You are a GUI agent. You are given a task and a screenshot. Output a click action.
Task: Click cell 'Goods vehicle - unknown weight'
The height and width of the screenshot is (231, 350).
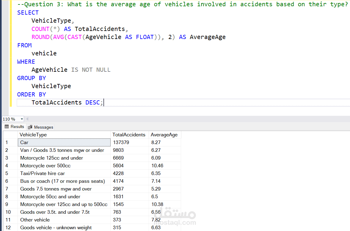coord(64,227)
